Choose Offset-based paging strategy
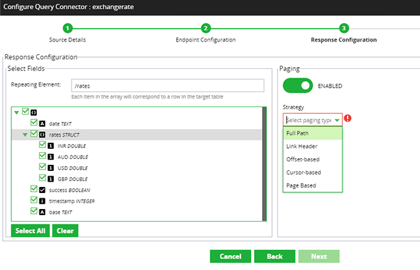Image resolution: width=420 pixels, height=270 pixels. click(x=313, y=159)
